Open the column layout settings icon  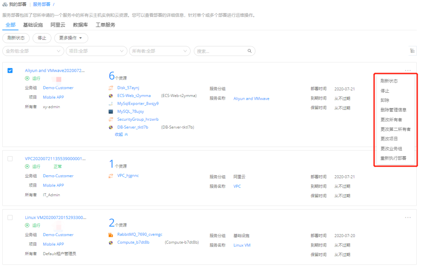pos(412,51)
